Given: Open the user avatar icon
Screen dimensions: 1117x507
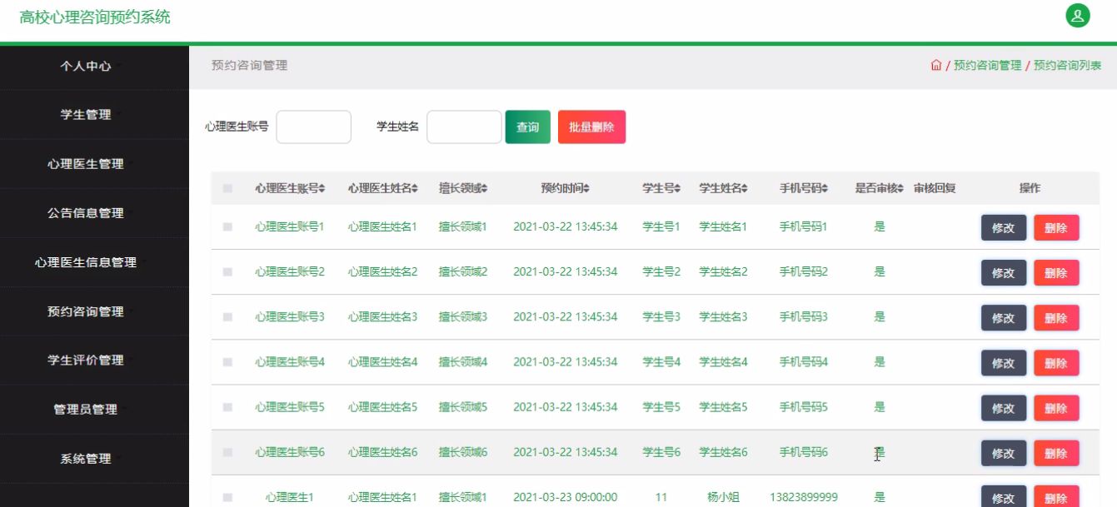Looking at the screenshot, I should point(1078,16).
